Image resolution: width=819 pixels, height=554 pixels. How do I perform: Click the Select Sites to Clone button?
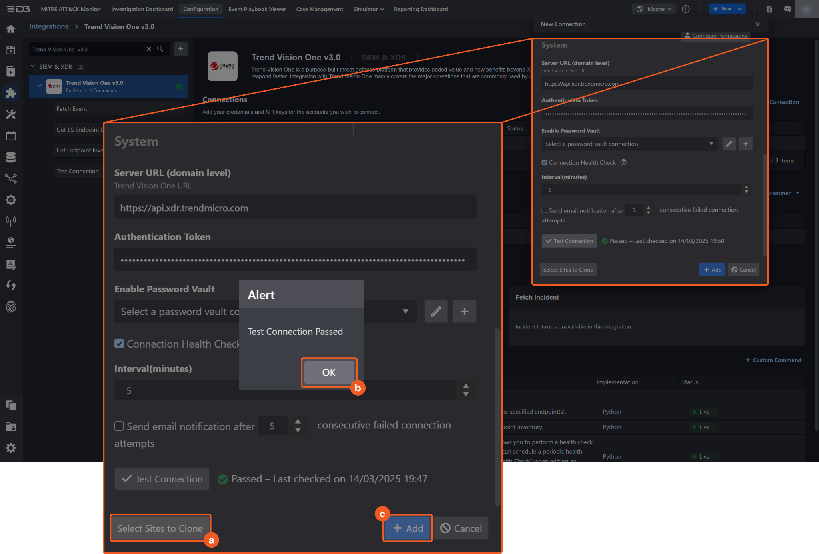pyautogui.click(x=160, y=528)
